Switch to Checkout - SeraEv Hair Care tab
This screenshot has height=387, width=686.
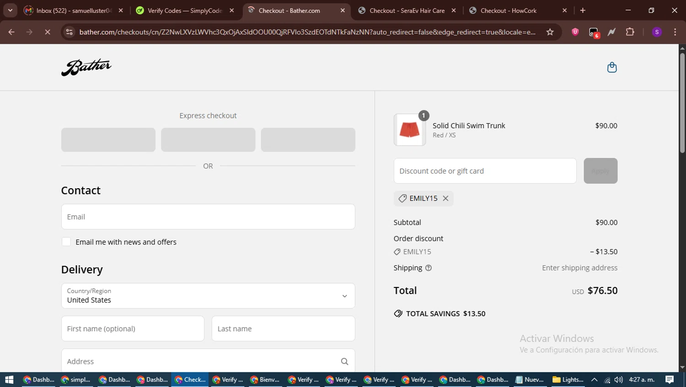click(407, 10)
